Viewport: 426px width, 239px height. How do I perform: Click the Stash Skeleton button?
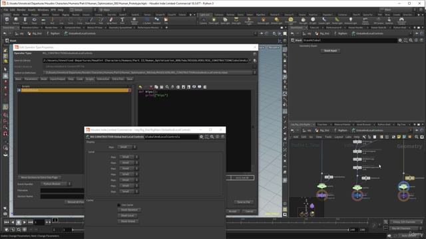coord(129,210)
